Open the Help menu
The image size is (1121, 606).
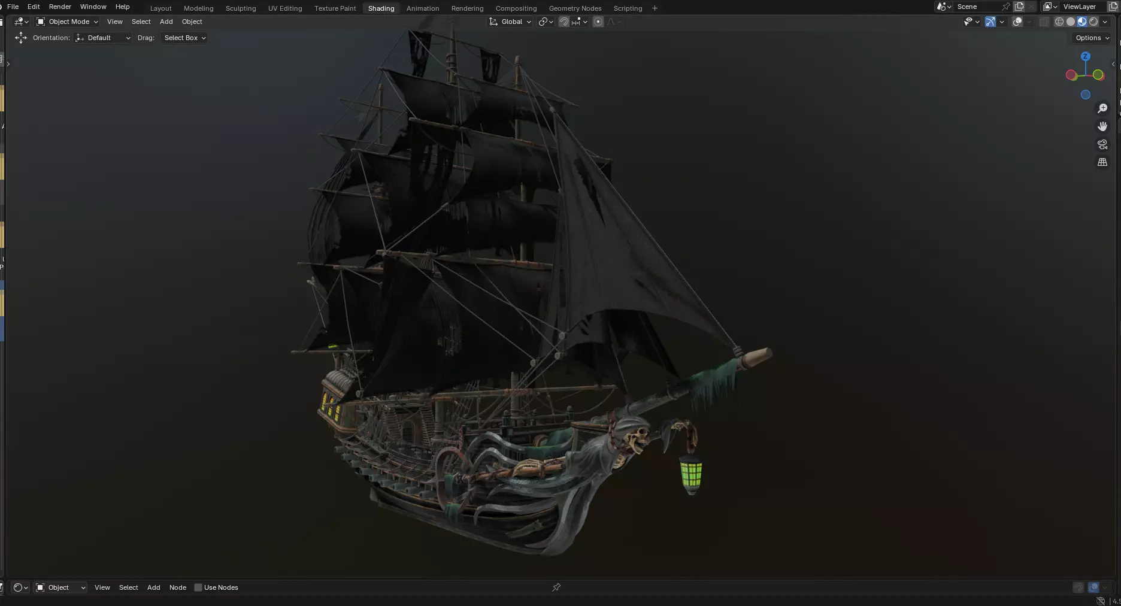(122, 7)
